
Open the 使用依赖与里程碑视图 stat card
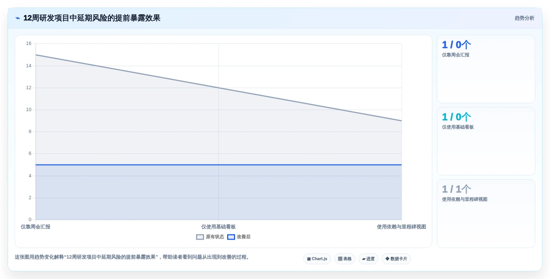point(486,214)
